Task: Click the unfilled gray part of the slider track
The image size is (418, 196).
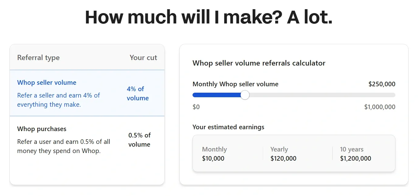Action: pyautogui.click(x=321, y=95)
